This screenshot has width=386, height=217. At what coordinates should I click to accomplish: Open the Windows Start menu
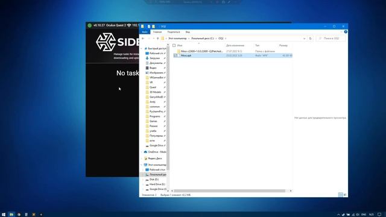click(x=4, y=215)
